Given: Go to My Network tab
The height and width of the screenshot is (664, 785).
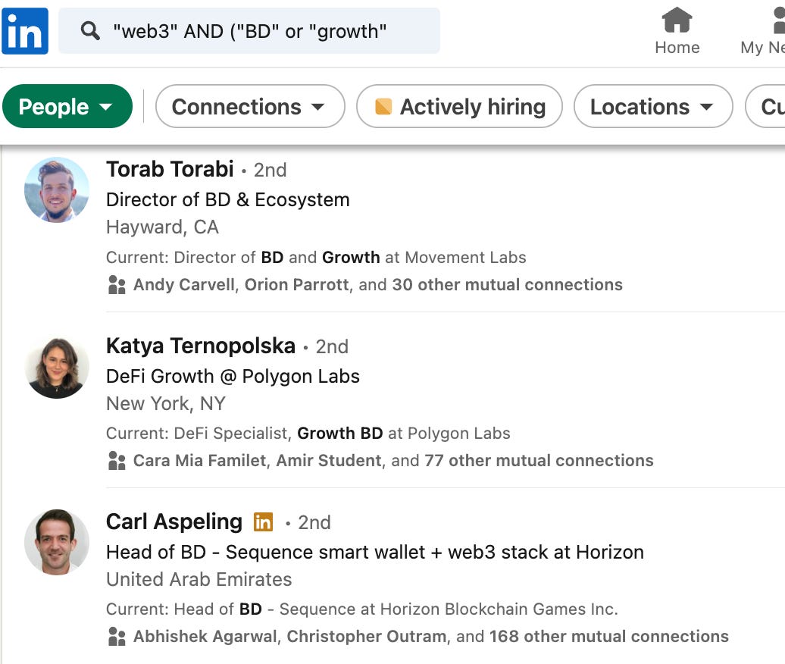Looking at the screenshot, I should pos(765,31).
